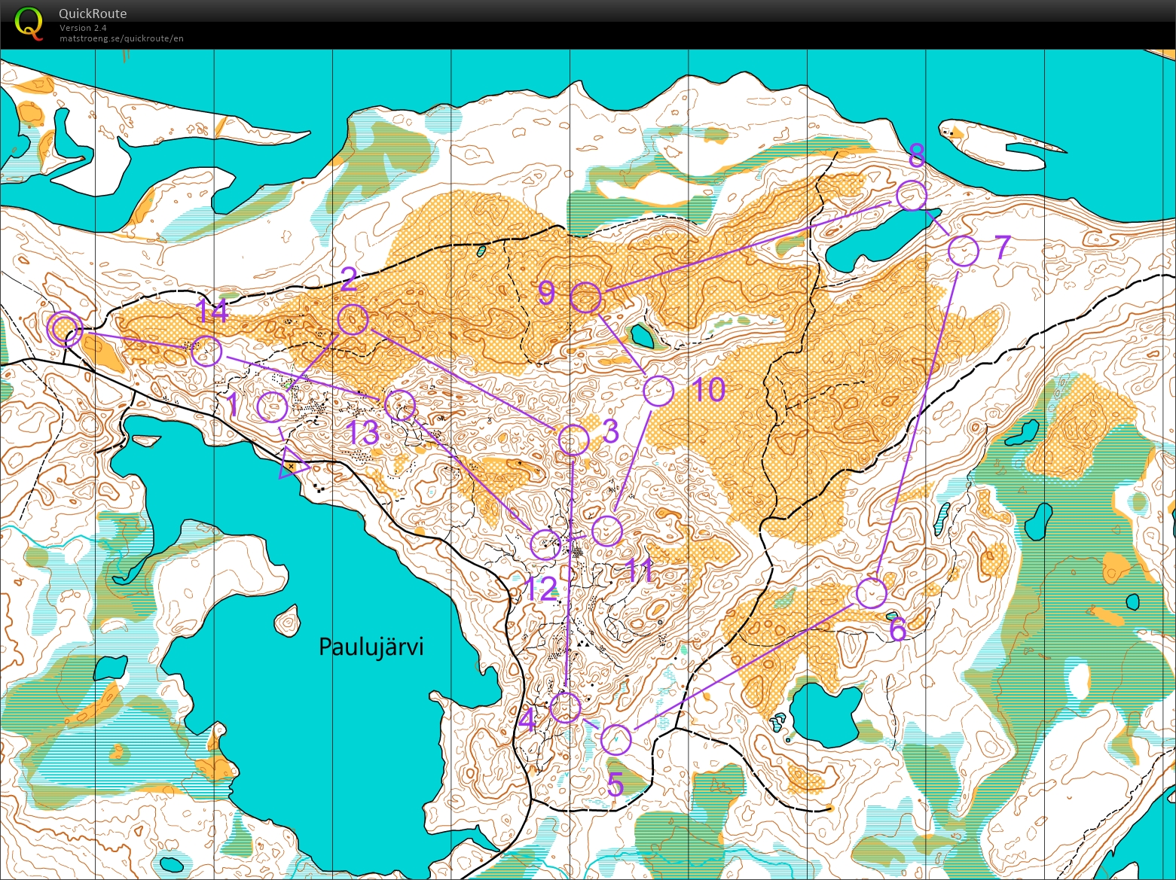The height and width of the screenshot is (880, 1176).
Task: Select the control circle for control 12
Action: tap(546, 544)
